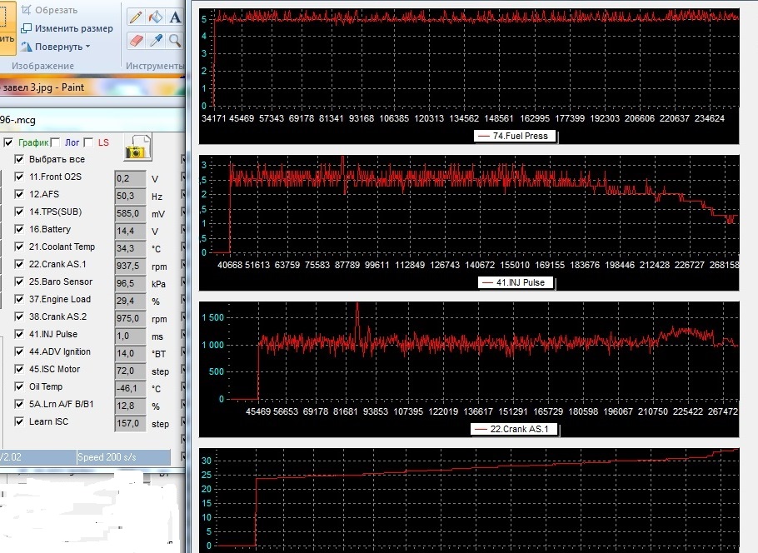Uncheck the 21.Coolant Temp parameter
Viewport: 758px width, 553px height.
[x=19, y=247]
